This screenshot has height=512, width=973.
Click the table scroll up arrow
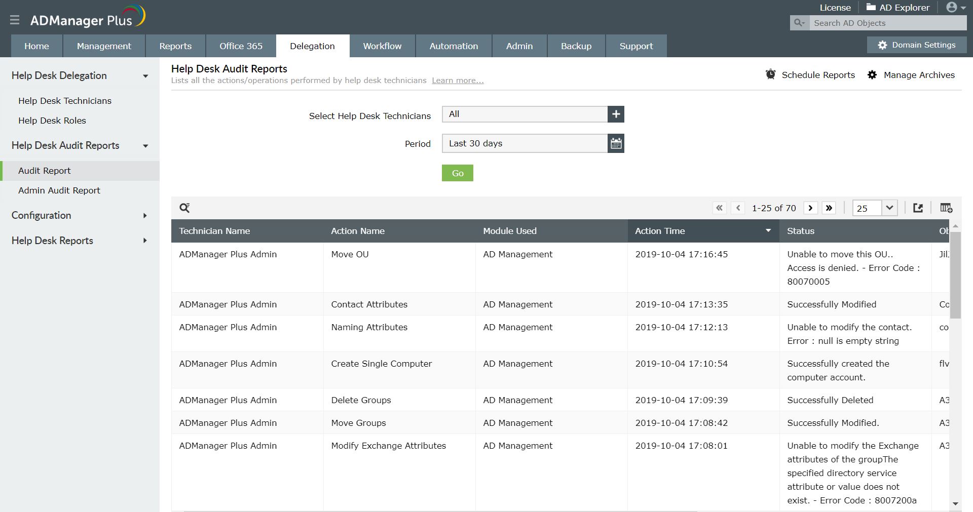click(955, 226)
